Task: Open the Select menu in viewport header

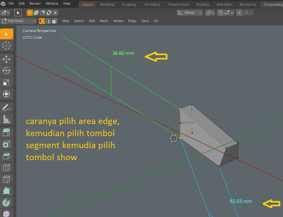Action: coord(79,21)
